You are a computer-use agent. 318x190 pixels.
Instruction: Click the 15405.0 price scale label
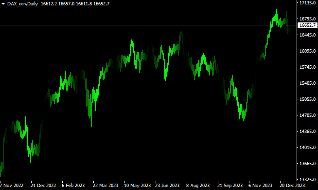(307, 83)
